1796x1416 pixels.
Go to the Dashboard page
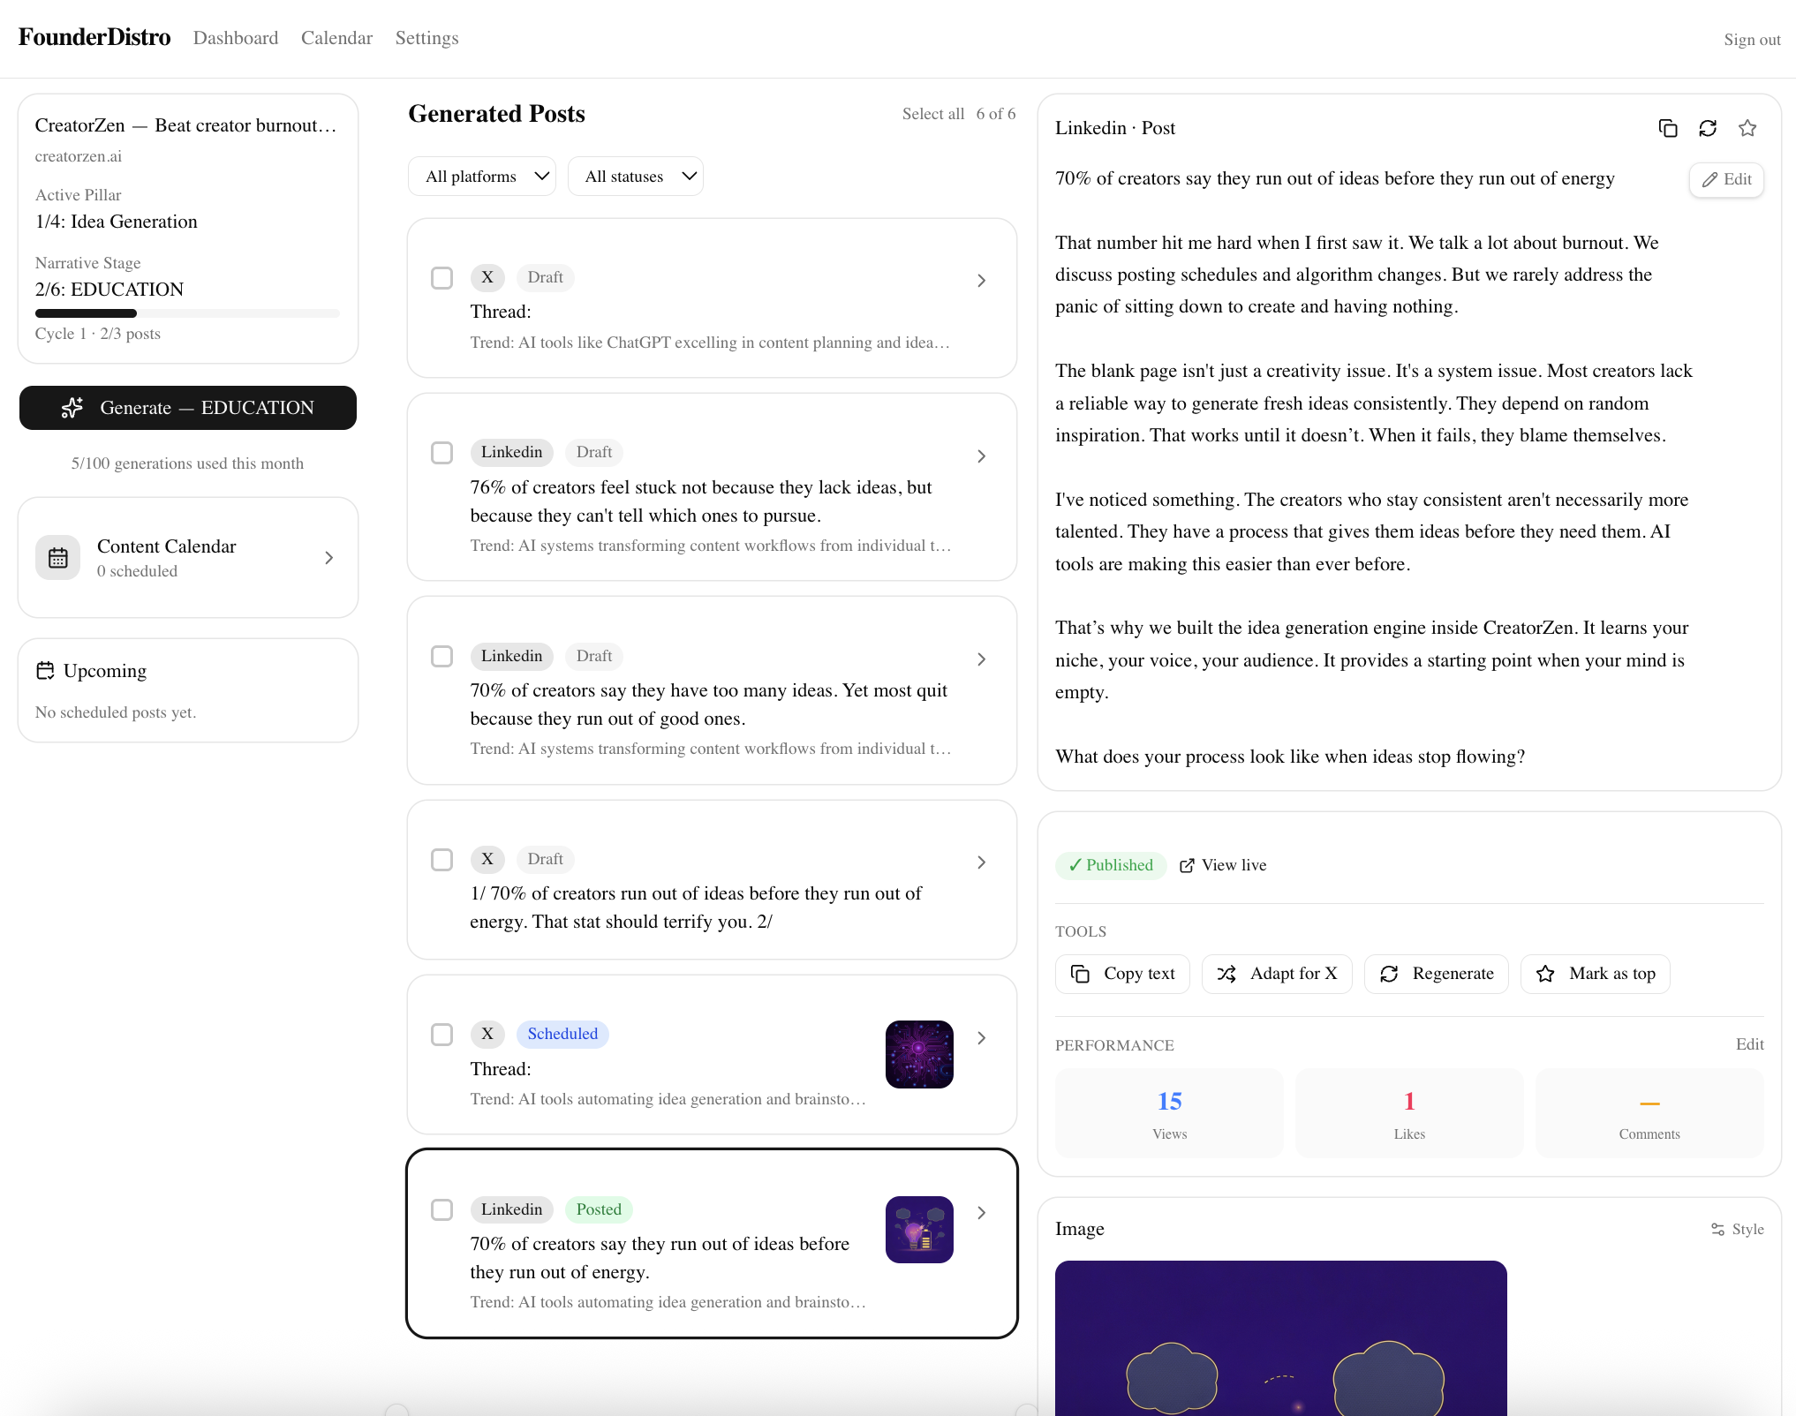click(235, 38)
